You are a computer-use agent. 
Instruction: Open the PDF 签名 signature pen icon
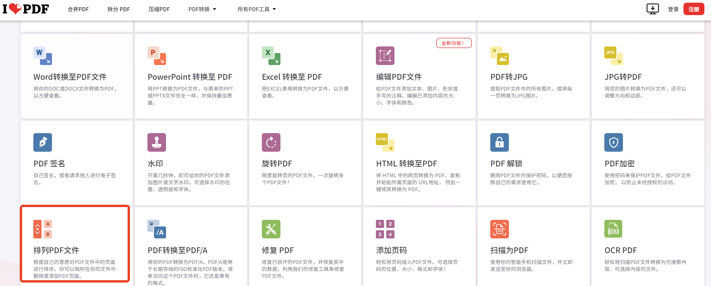[x=43, y=142]
